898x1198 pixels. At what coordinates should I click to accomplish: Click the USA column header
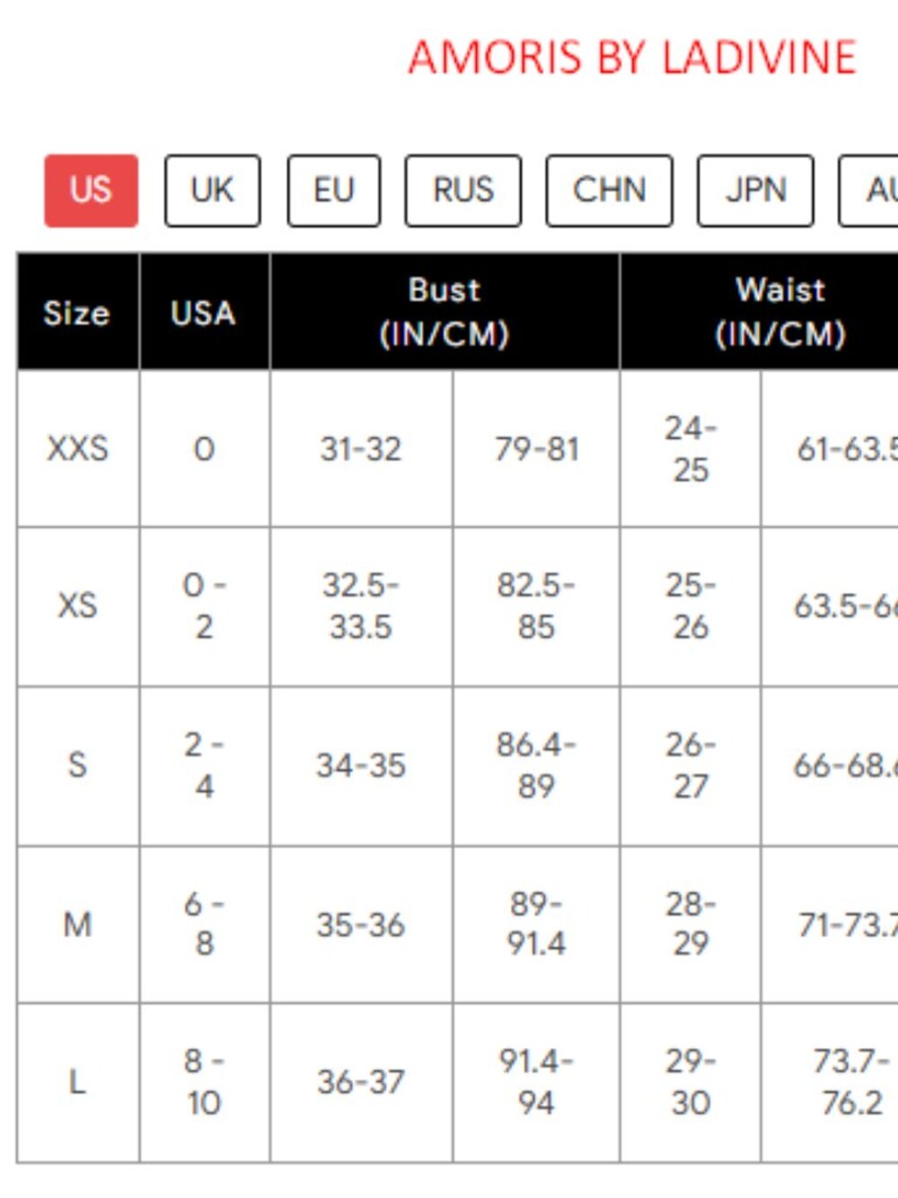point(204,312)
